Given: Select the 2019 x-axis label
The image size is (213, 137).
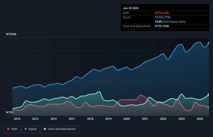Looking at the screenshot, I should coord(108,119).
